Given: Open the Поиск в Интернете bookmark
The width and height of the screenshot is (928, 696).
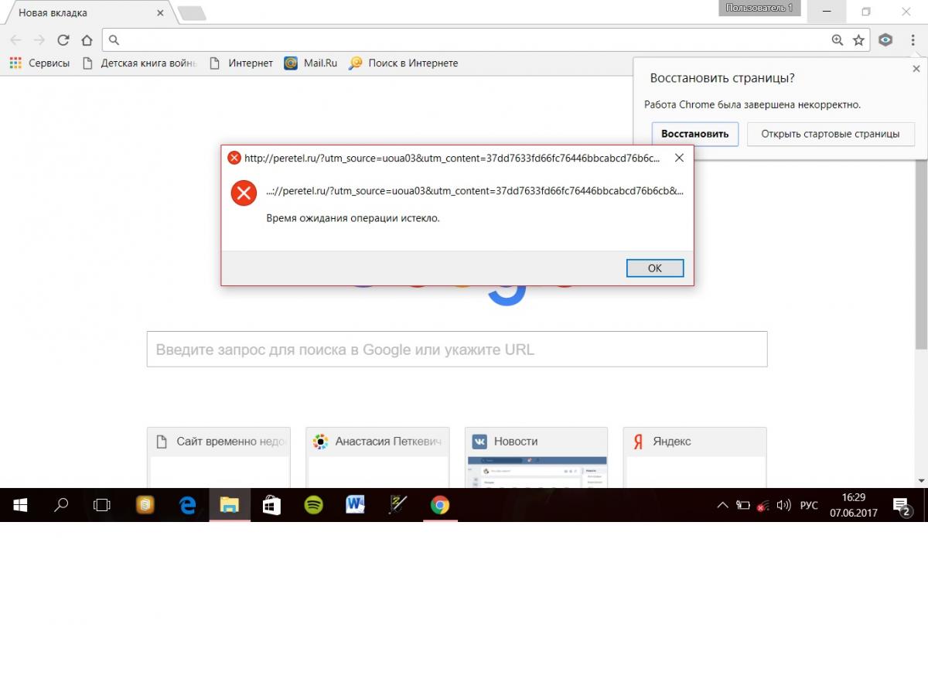Looking at the screenshot, I should [x=403, y=63].
